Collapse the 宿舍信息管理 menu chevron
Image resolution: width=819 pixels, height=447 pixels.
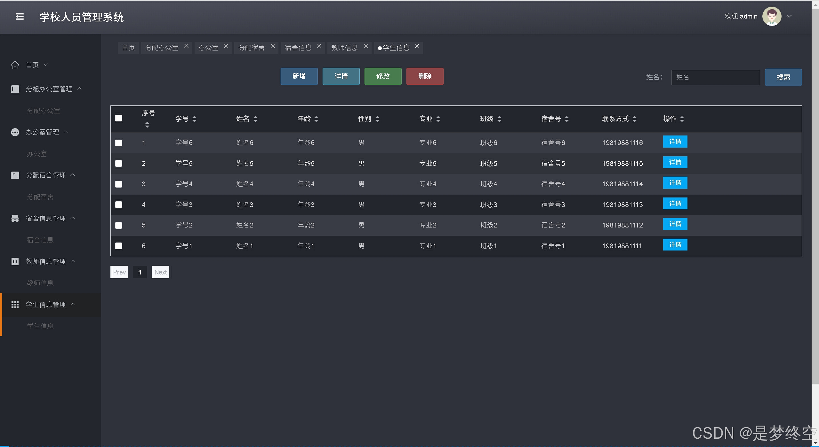[x=73, y=218]
